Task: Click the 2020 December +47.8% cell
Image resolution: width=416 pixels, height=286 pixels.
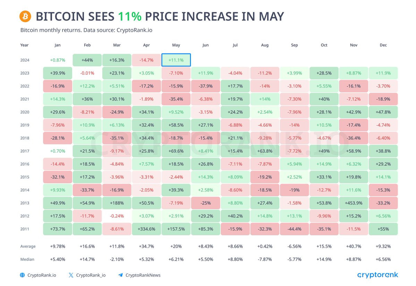Action: pos(383,112)
